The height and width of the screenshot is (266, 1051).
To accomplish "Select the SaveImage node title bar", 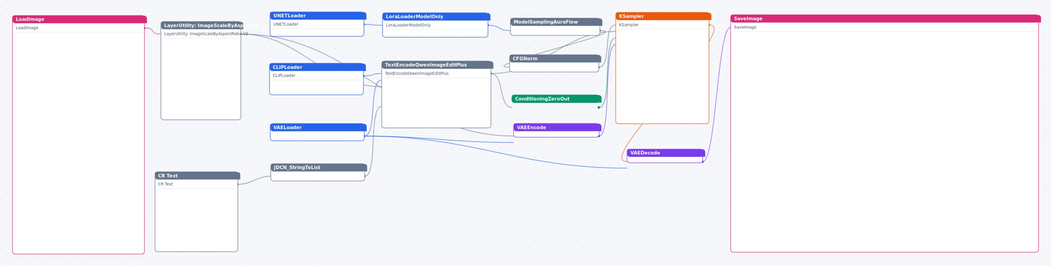I will click(x=885, y=19).
